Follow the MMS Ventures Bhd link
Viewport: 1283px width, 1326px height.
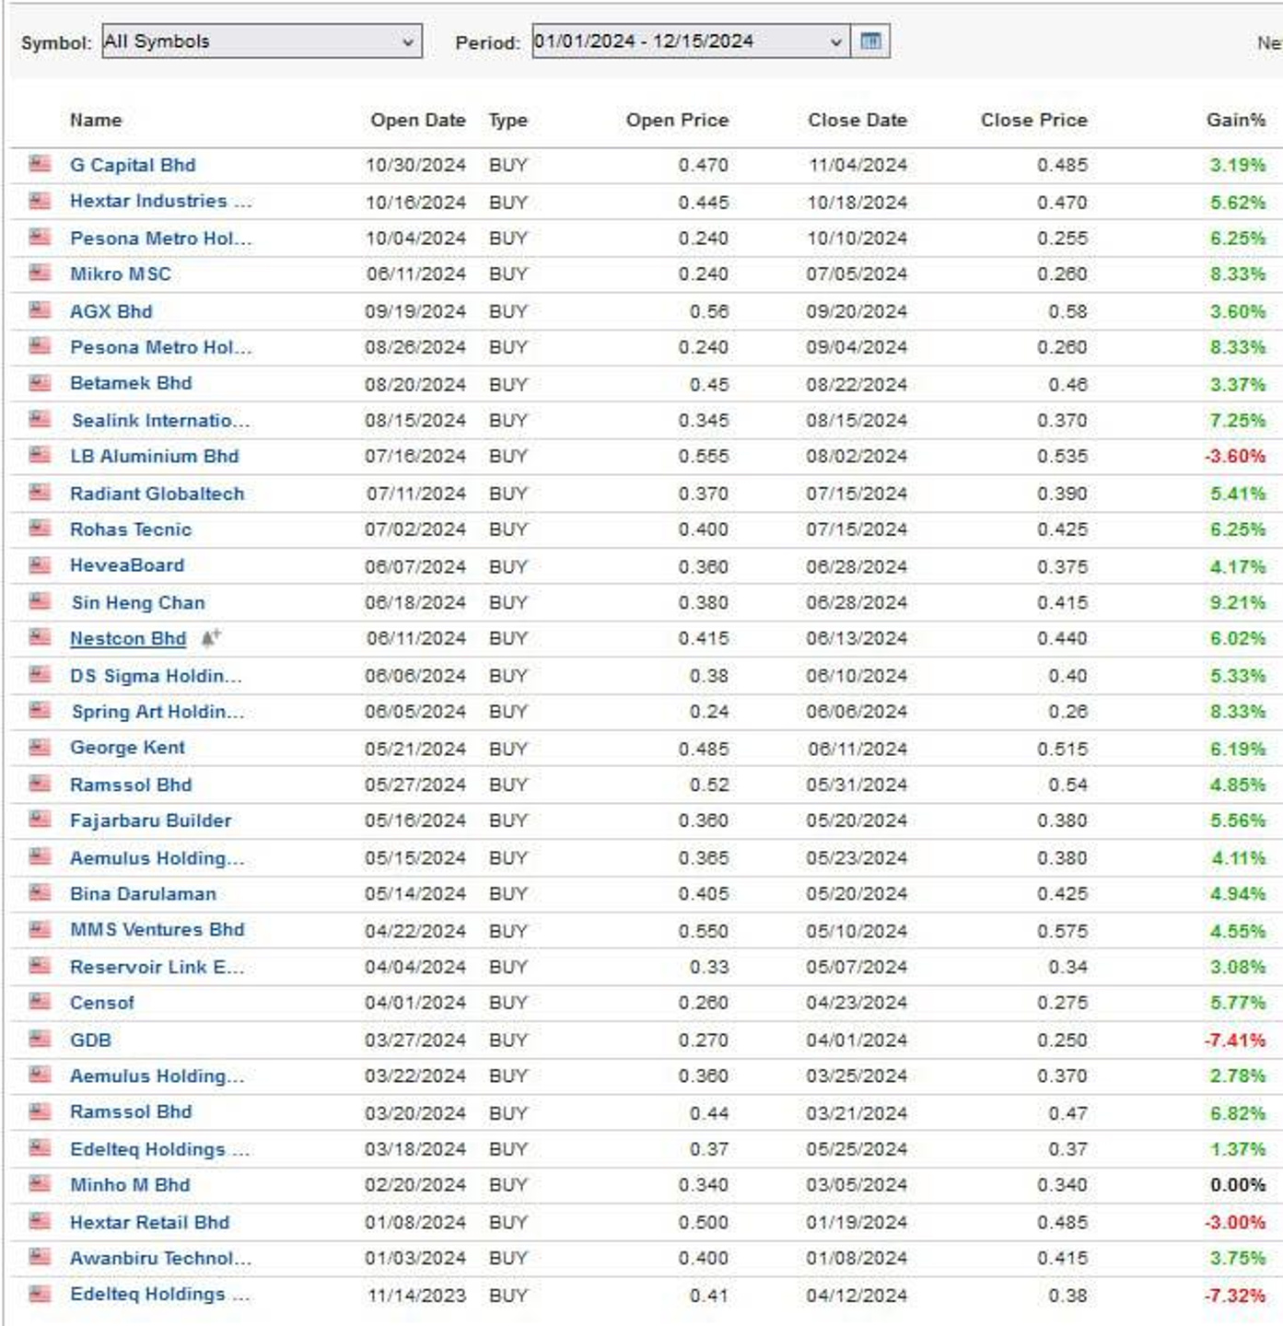(157, 930)
